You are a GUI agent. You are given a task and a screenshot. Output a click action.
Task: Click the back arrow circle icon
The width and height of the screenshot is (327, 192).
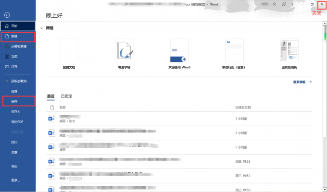click(7, 15)
